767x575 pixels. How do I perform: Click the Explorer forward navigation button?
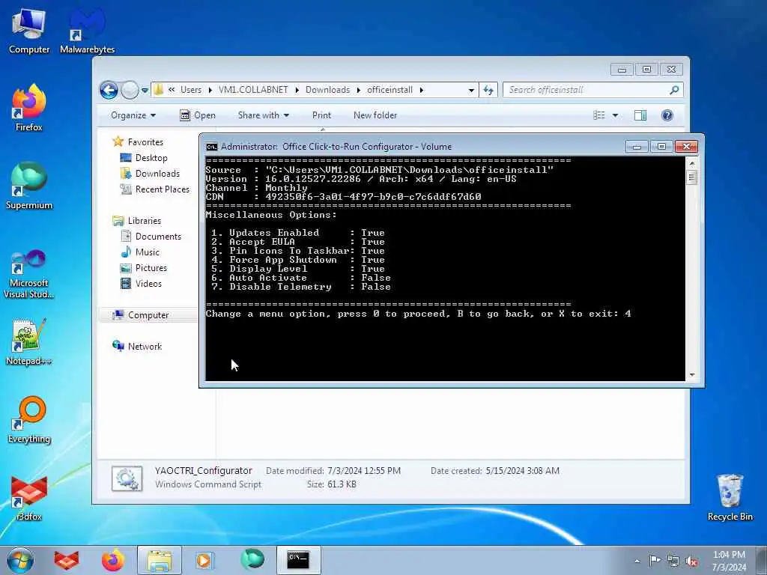pos(129,90)
